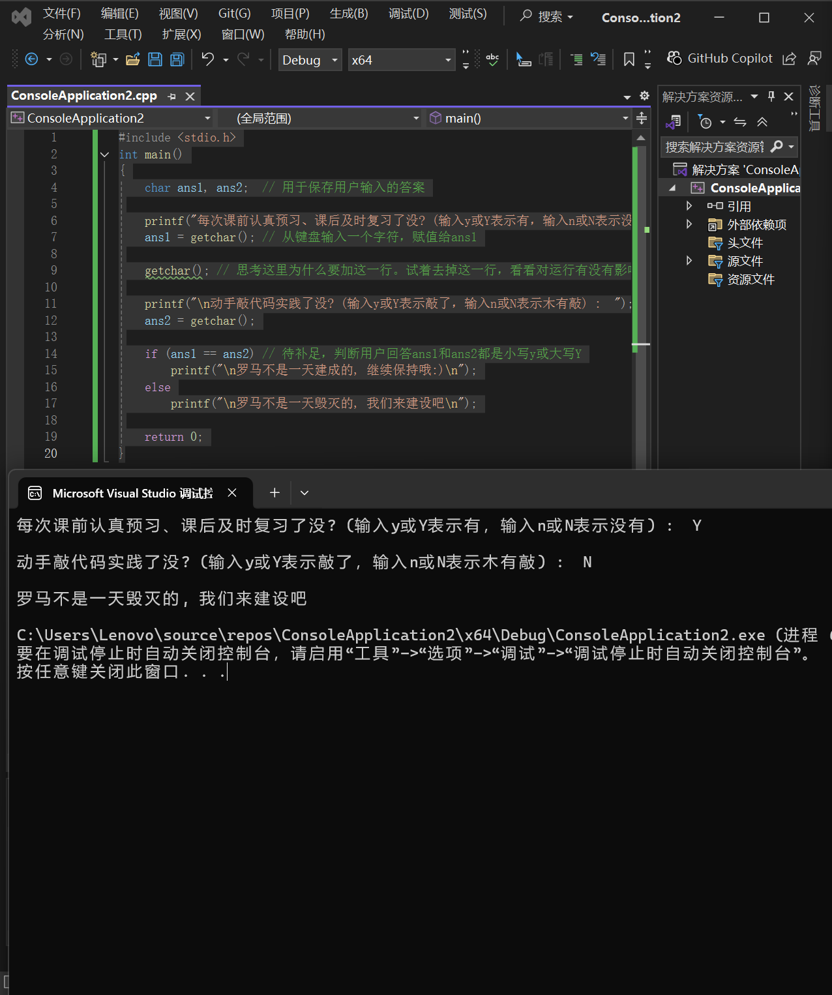This screenshot has width=832, height=995.
Task: Click the Open File folder icon
Action: 133,59
